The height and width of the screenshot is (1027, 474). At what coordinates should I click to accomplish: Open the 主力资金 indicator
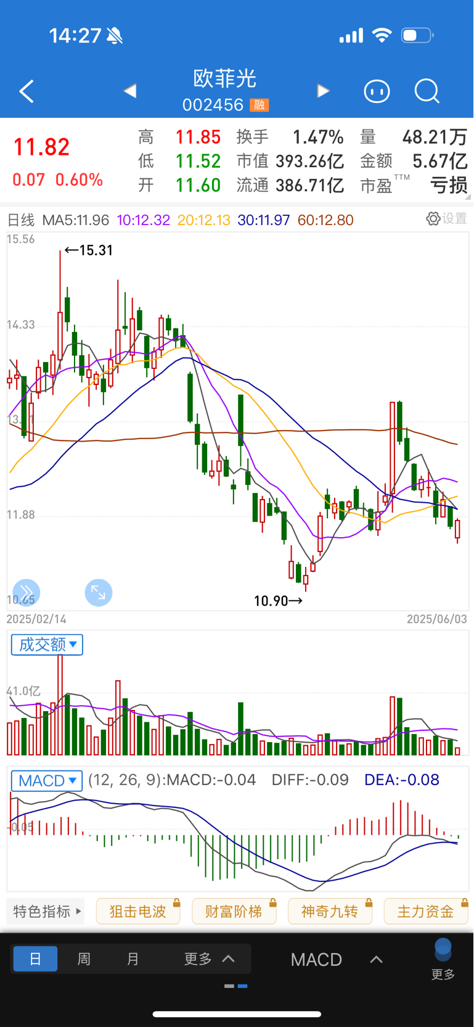pyautogui.click(x=426, y=911)
